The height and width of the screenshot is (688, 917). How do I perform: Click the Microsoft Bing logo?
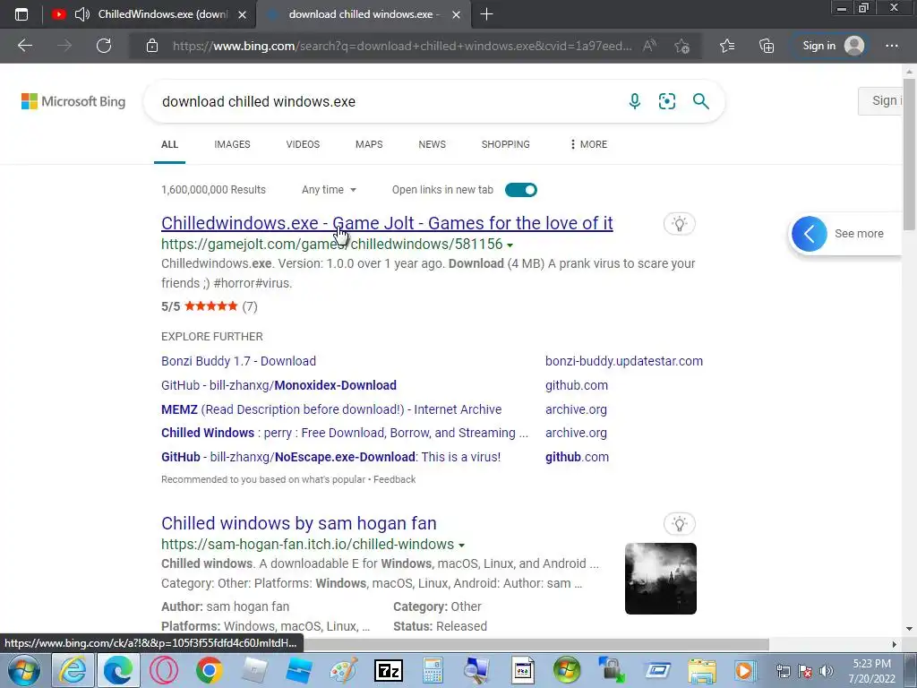coord(73,101)
